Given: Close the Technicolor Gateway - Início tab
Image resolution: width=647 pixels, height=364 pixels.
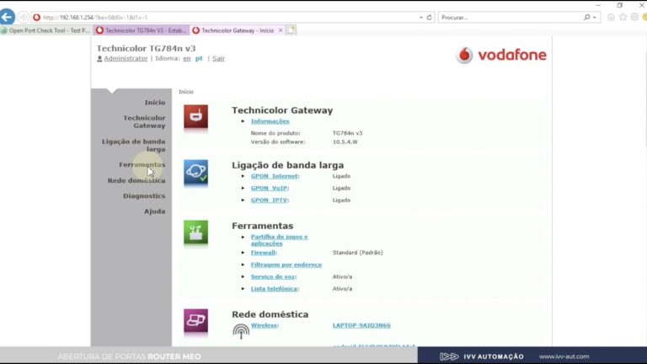Looking at the screenshot, I should point(281,30).
